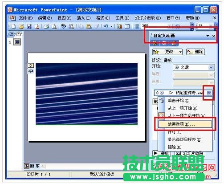Open the 幻灯片放映 menu in the menu bar
Viewport: 224px width, 184px height.
[148, 18]
